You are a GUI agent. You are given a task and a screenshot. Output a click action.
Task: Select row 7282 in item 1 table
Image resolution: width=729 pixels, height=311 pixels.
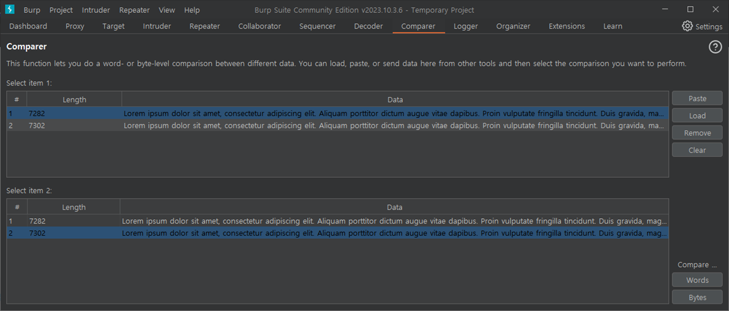pyautogui.click(x=337, y=113)
